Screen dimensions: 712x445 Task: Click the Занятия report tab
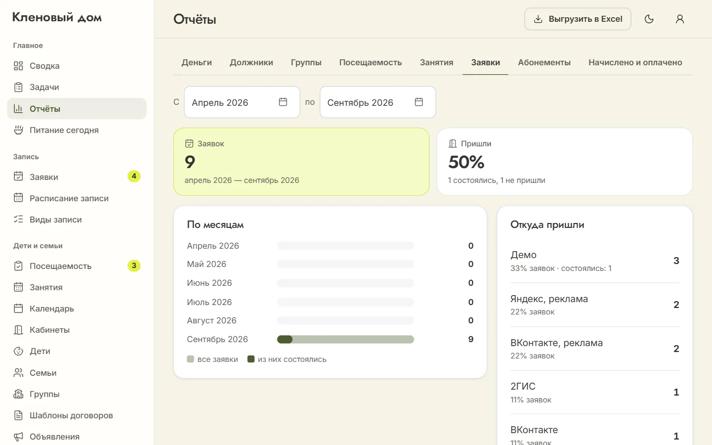pyautogui.click(x=437, y=62)
